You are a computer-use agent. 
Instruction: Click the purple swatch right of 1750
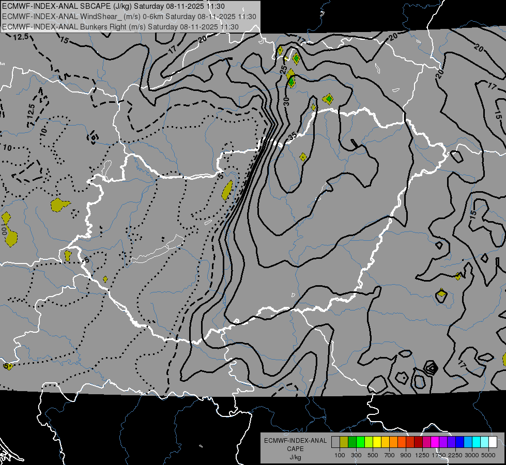pos(443,442)
